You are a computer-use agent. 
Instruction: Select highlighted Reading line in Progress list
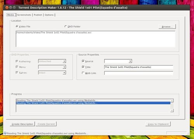93,103
